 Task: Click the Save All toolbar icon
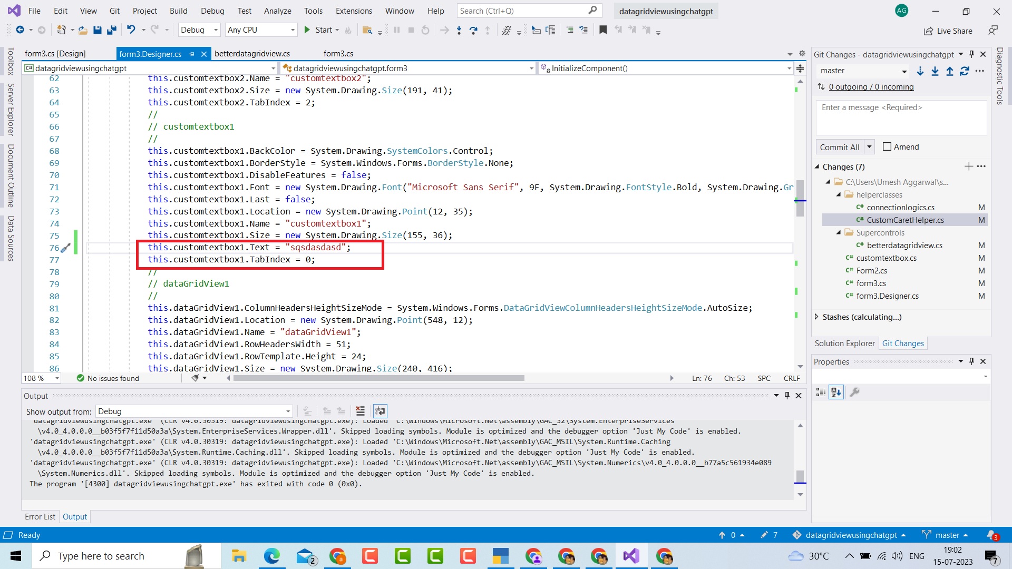[x=111, y=30]
